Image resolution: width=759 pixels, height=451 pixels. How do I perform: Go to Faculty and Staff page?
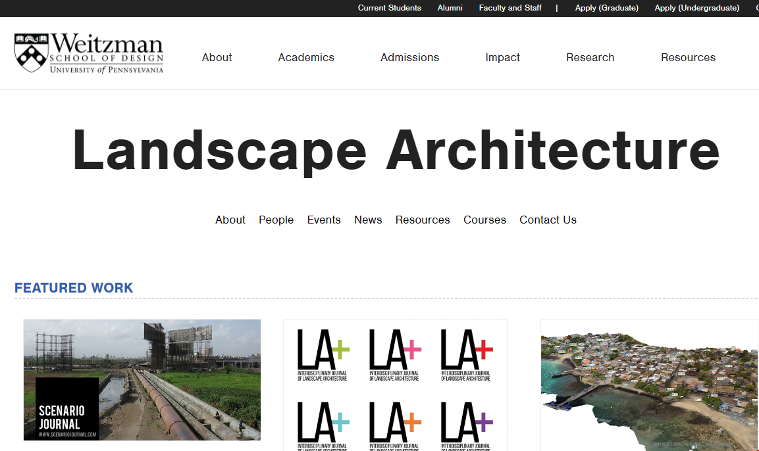click(510, 8)
